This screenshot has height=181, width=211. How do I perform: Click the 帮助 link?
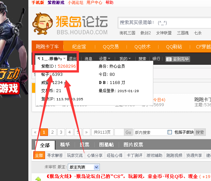109,2
